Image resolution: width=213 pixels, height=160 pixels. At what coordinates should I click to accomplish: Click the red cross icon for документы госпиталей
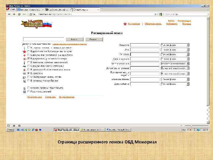(x=25, y=55)
